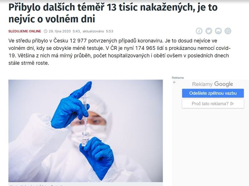Click the clock icon beside the date
This screenshot has height=186, width=249.
(45, 31)
